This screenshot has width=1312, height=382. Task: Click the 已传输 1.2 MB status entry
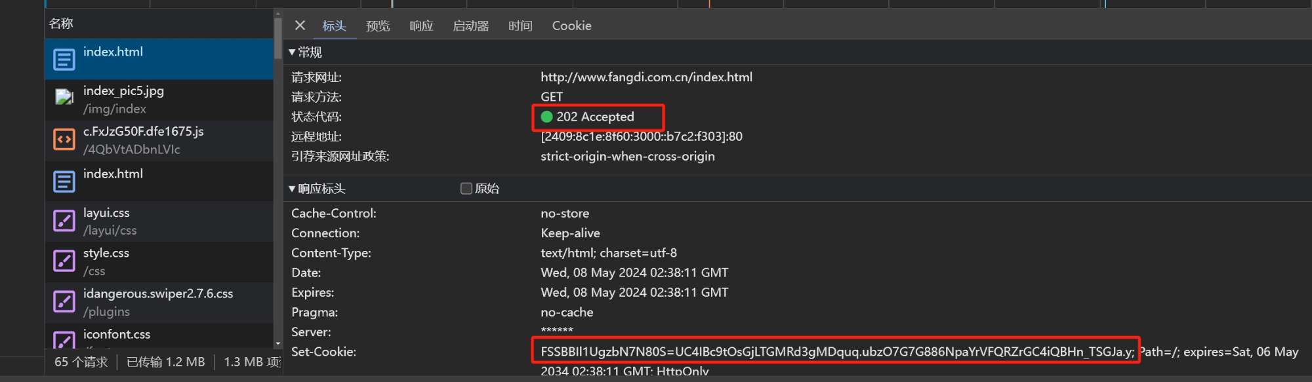tap(165, 362)
